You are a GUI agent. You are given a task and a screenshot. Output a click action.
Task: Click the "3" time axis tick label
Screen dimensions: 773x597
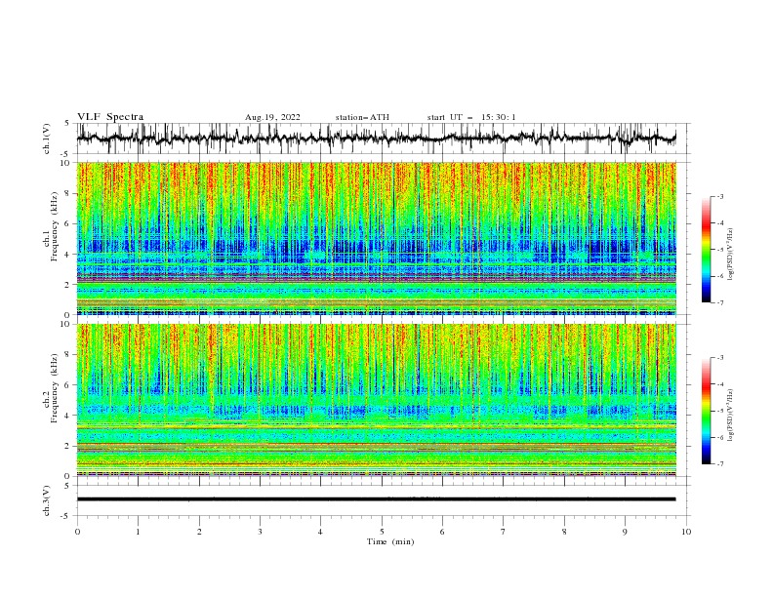(x=260, y=532)
